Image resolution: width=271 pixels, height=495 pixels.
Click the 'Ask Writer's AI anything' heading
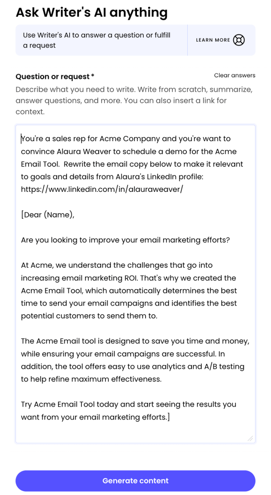click(91, 12)
